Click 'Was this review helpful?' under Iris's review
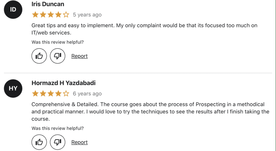Viewport: 276px width, 151px height. tap(58, 42)
